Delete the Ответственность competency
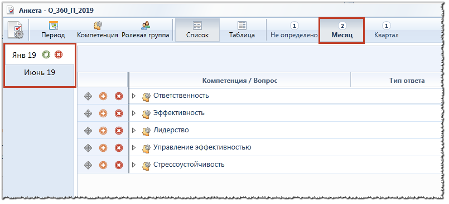The height and width of the screenshot is (204, 449). click(118, 96)
